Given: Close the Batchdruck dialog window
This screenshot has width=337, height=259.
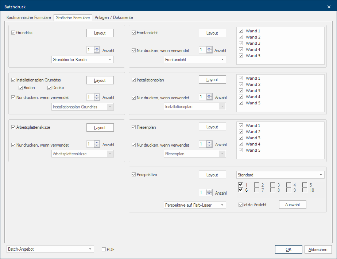Looking at the screenshot, I should click(329, 7).
